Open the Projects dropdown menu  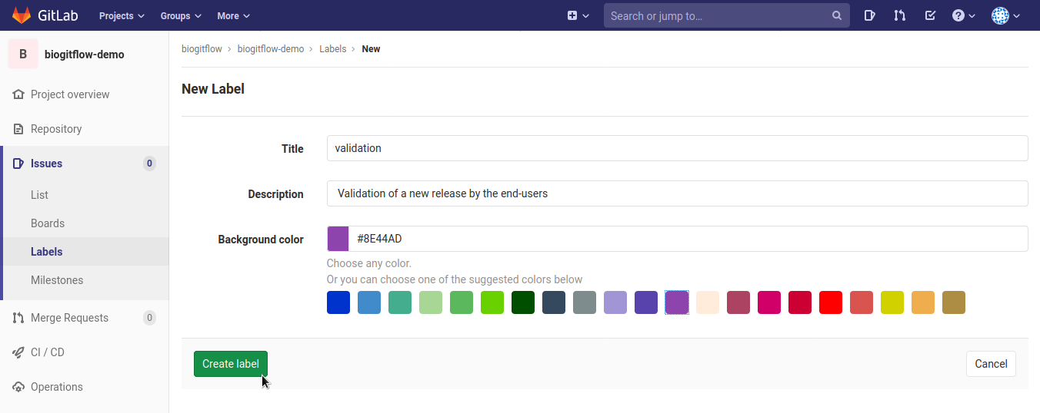122,15
